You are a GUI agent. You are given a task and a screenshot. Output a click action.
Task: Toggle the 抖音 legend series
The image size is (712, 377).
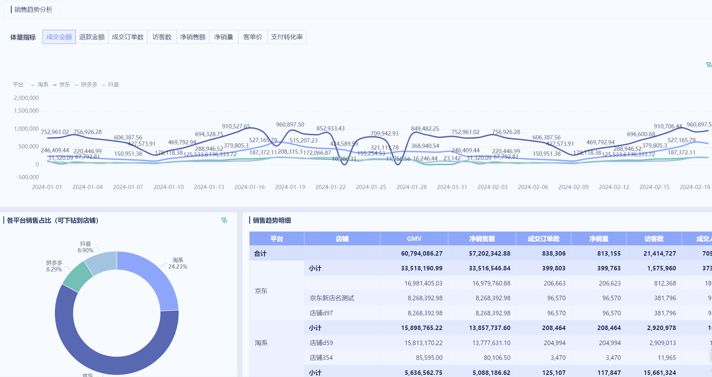pos(110,85)
